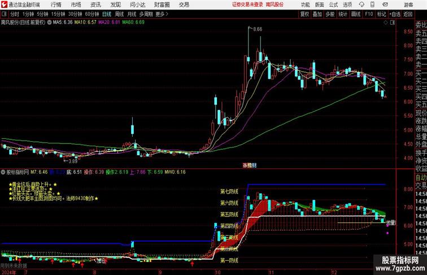
Task: Open the 市场 menu
Action: [x=76, y=5]
